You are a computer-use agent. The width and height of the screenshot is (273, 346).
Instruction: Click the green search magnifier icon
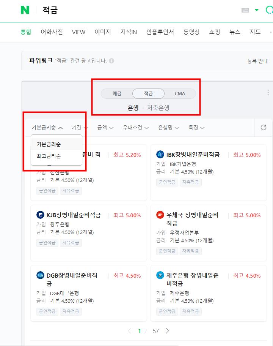tap(269, 10)
